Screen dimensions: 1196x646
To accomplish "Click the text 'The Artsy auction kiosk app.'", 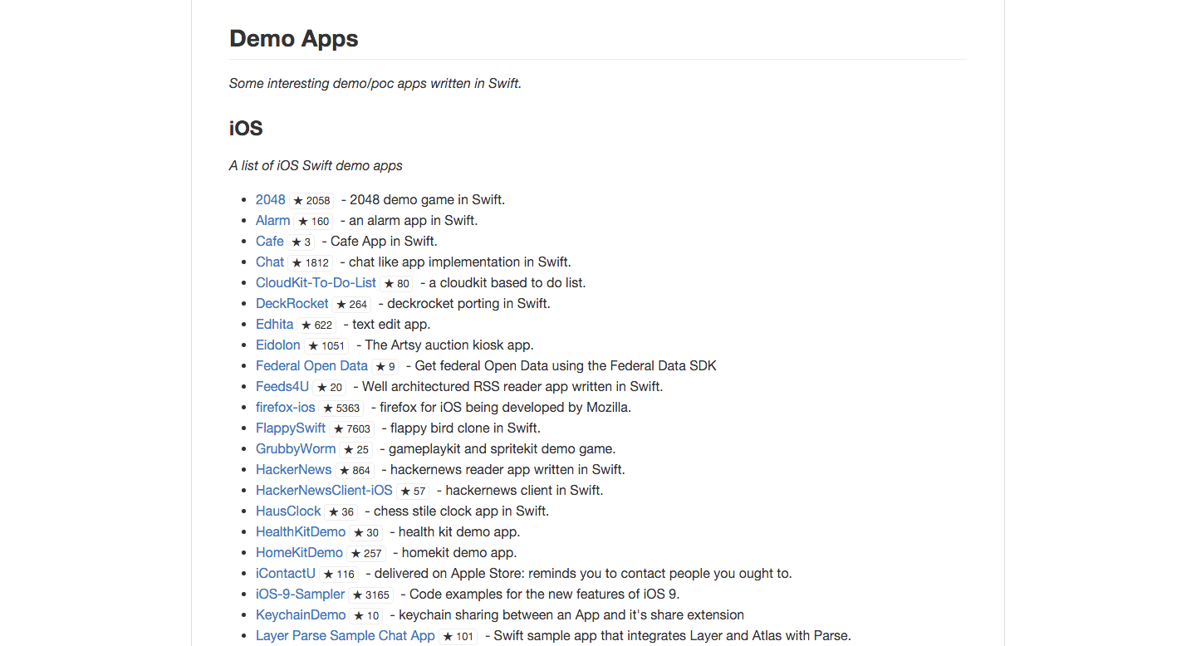I will pos(449,345).
